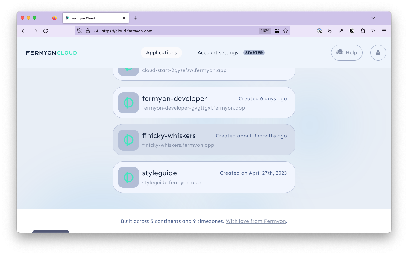Open the QR code grid icon in address bar
This screenshot has width=408, height=255.
pyautogui.click(x=277, y=31)
